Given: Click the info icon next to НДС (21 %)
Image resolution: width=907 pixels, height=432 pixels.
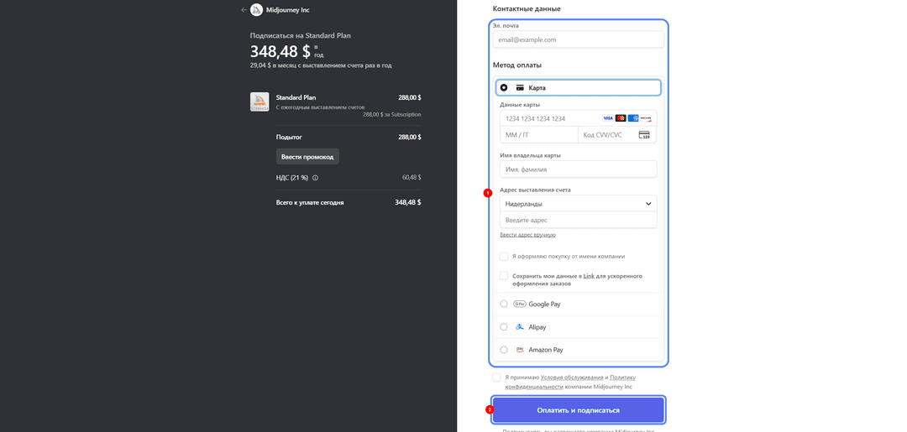Looking at the screenshot, I should 315,178.
